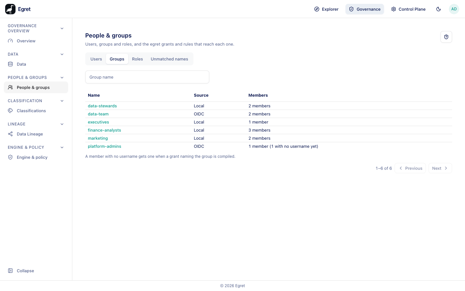Open Data in the sidebar
The image size is (465, 291).
[x=36, y=64]
